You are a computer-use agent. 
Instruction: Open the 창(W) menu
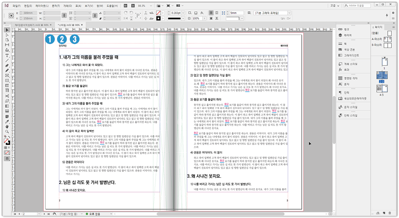[100, 5]
